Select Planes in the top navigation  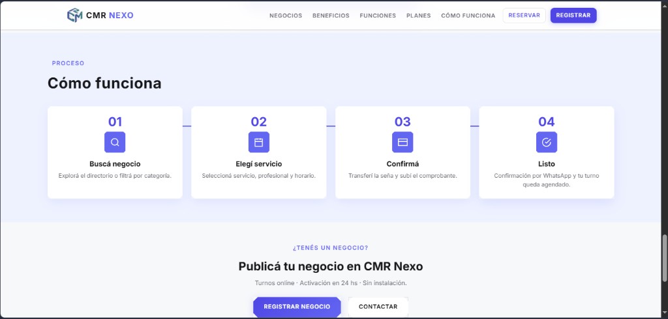point(418,16)
